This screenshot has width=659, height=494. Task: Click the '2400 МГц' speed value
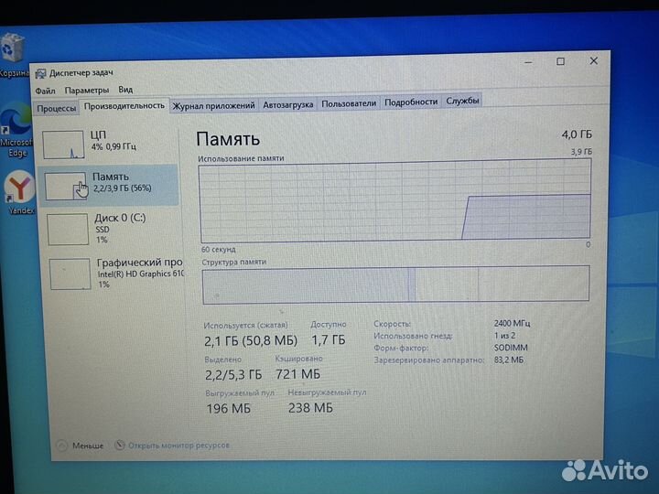tap(512, 324)
